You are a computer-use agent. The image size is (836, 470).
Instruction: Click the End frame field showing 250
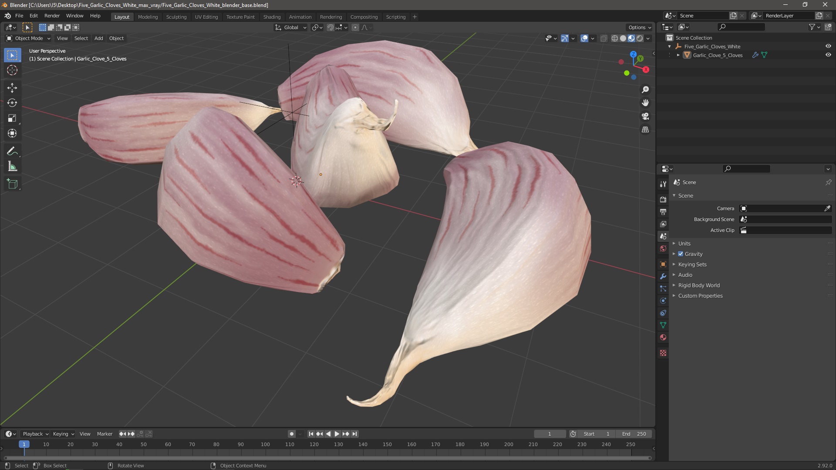(x=634, y=434)
